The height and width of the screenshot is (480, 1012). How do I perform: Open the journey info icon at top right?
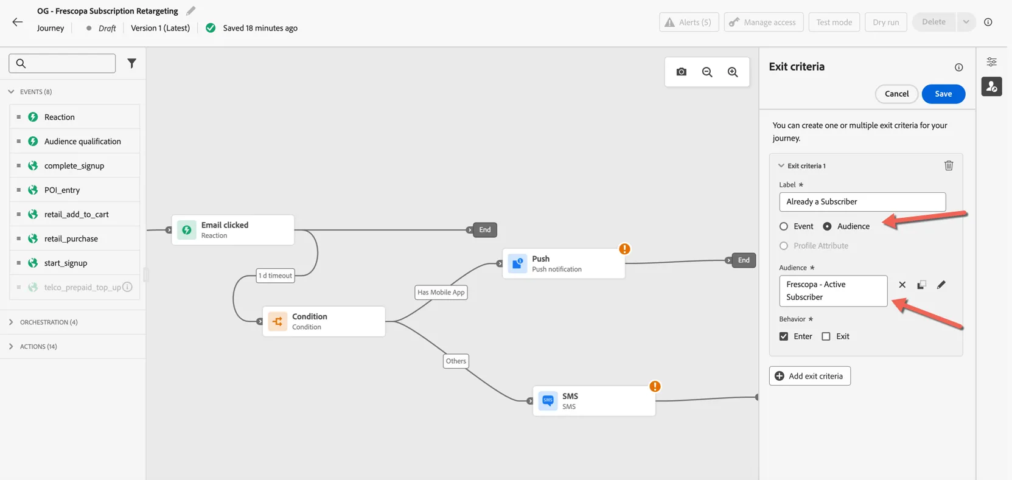point(988,22)
